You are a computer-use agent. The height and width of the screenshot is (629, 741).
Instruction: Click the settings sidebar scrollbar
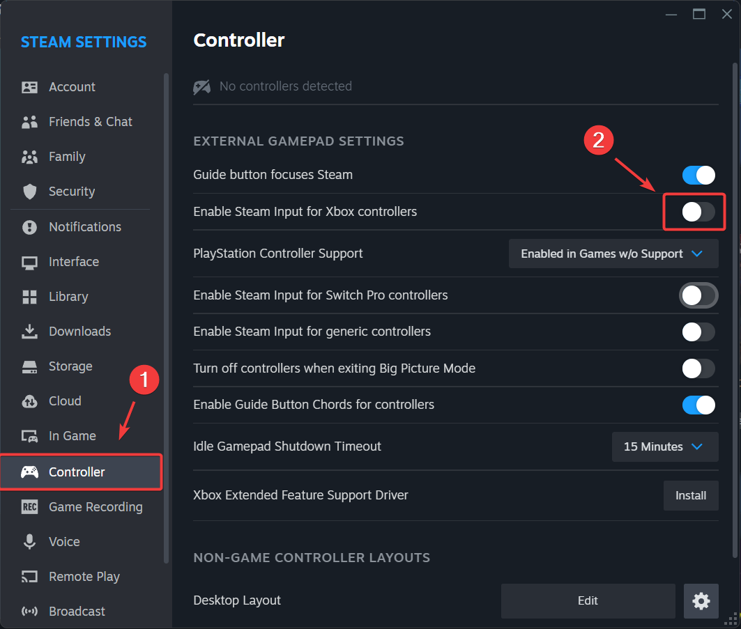[166, 313]
